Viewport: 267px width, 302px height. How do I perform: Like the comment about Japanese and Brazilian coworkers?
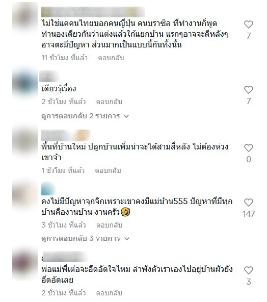click(248, 24)
